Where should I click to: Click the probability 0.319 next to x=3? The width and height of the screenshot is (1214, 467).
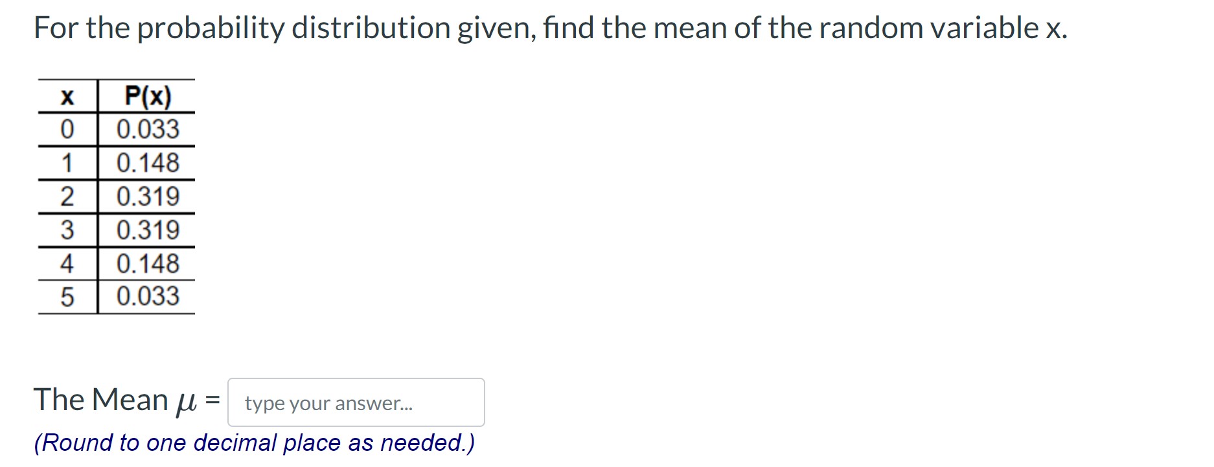point(149,230)
